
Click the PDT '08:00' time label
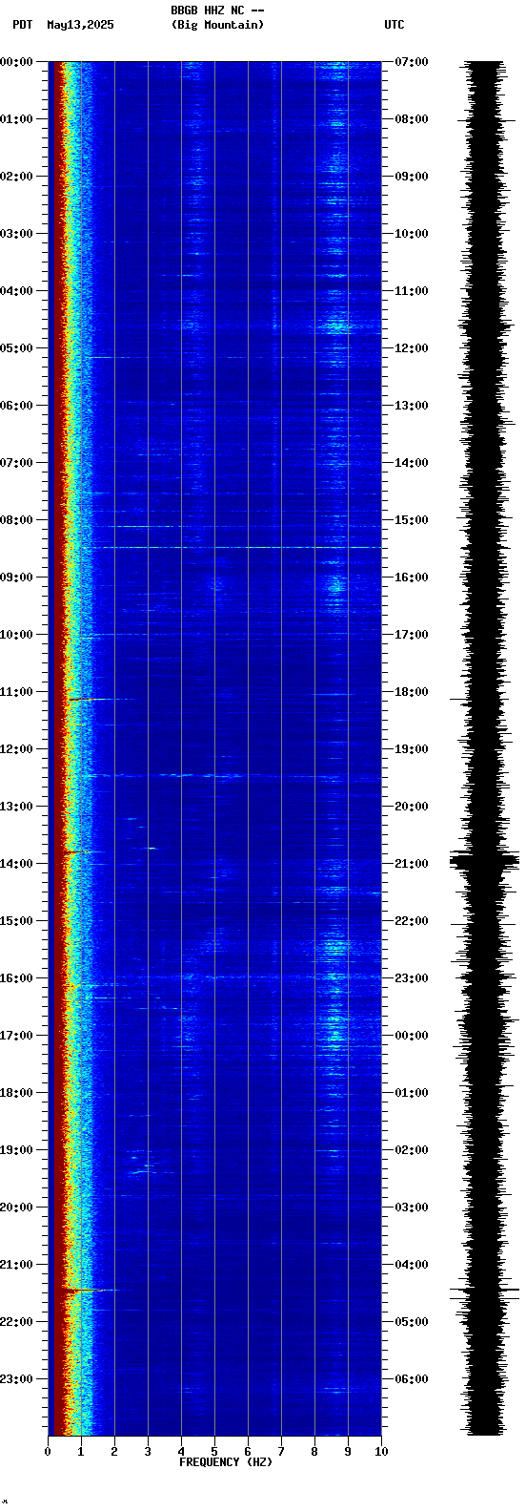pyautogui.click(x=16, y=520)
